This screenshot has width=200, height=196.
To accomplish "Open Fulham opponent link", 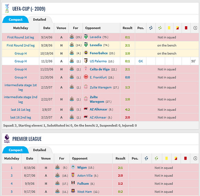I will pyautogui.click(x=83, y=183).
